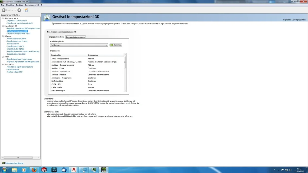The image size is (308, 173).
Task: Open the Desktop menu
Action: (x=19, y=5)
